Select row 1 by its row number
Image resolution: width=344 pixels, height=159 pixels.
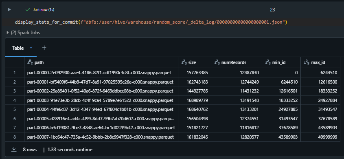(15, 73)
